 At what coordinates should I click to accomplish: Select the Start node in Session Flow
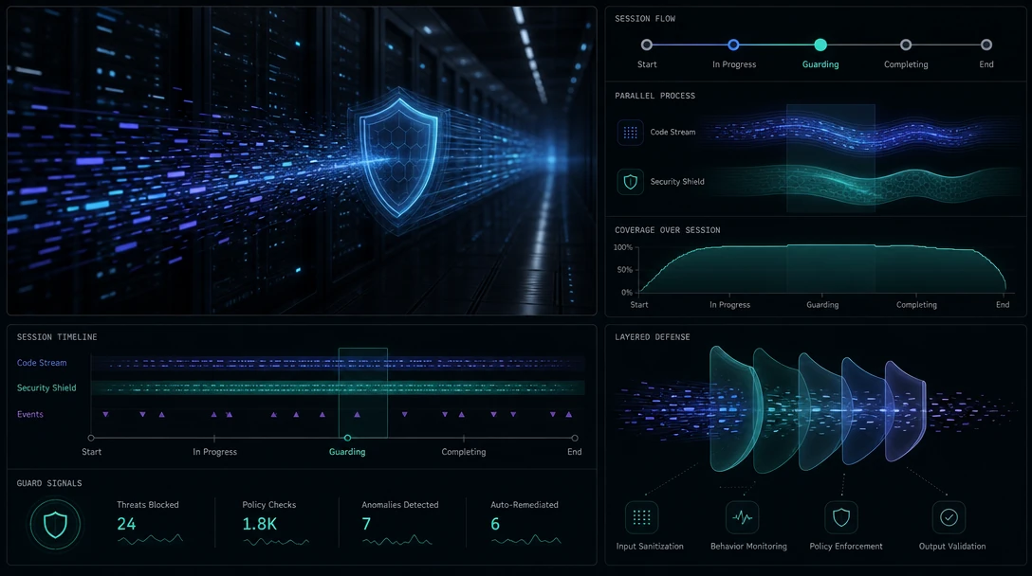click(646, 45)
